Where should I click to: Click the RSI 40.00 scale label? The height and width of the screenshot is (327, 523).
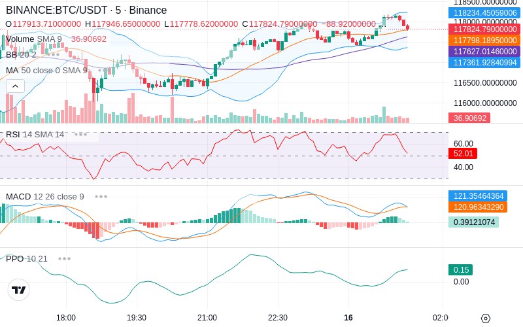(x=464, y=167)
